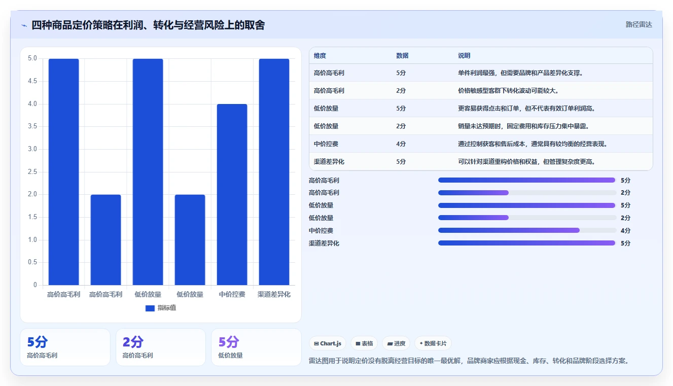Click the footer note starting with 雷达图用于说明定价
This screenshot has height=386, width=673.
470,361
